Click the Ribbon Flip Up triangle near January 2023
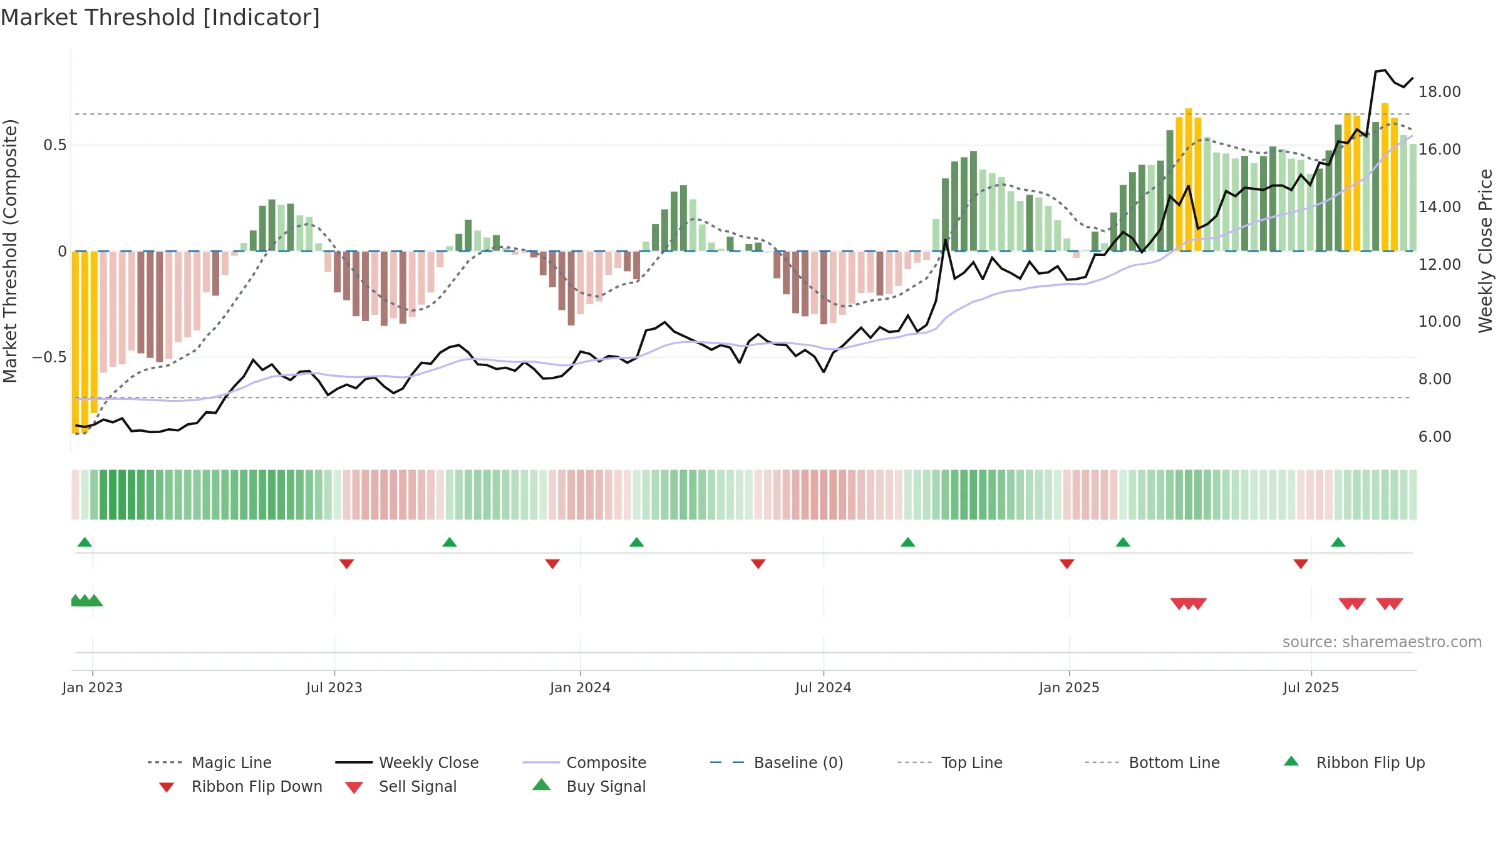Screen dimensions: 1503x845 click(x=85, y=542)
